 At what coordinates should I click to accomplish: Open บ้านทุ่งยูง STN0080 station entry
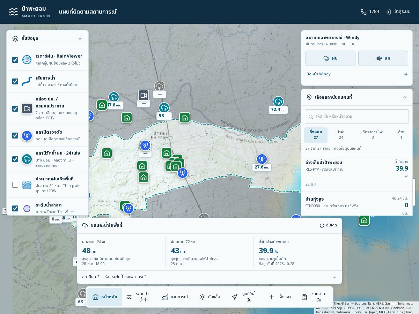357,204
